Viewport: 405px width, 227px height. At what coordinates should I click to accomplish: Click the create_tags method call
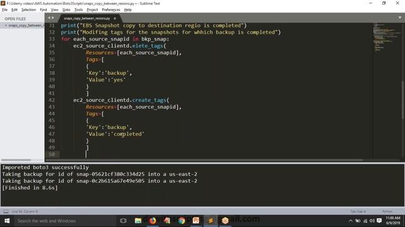point(149,100)
